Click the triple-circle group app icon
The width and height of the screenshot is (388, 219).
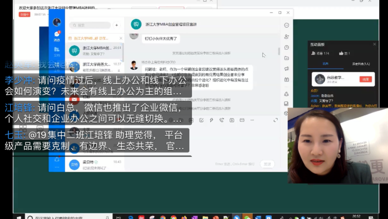click(287, 94)
